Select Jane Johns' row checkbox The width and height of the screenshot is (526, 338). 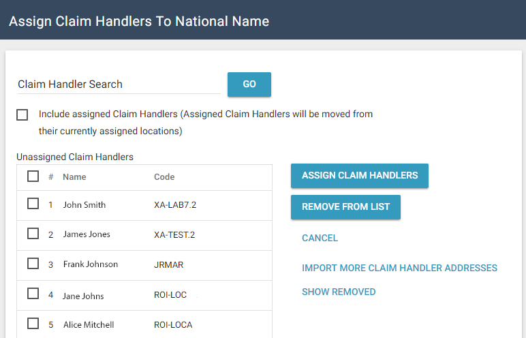(x=33, y=293)
